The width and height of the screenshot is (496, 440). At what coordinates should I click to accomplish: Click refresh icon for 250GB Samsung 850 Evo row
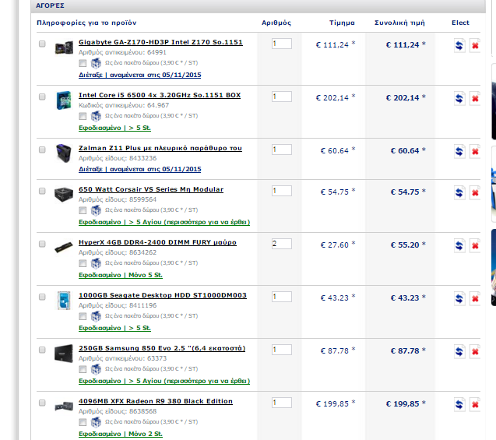pyautogui.click(x=459, y=351)
